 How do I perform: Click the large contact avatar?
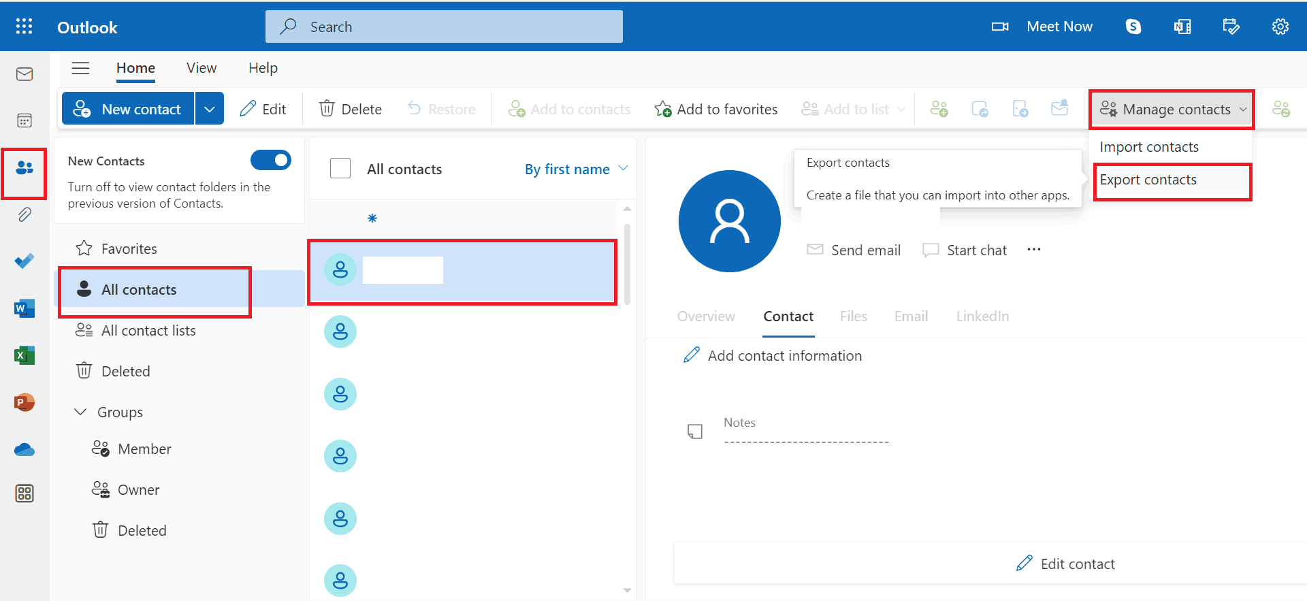click(x=730, y=221)
